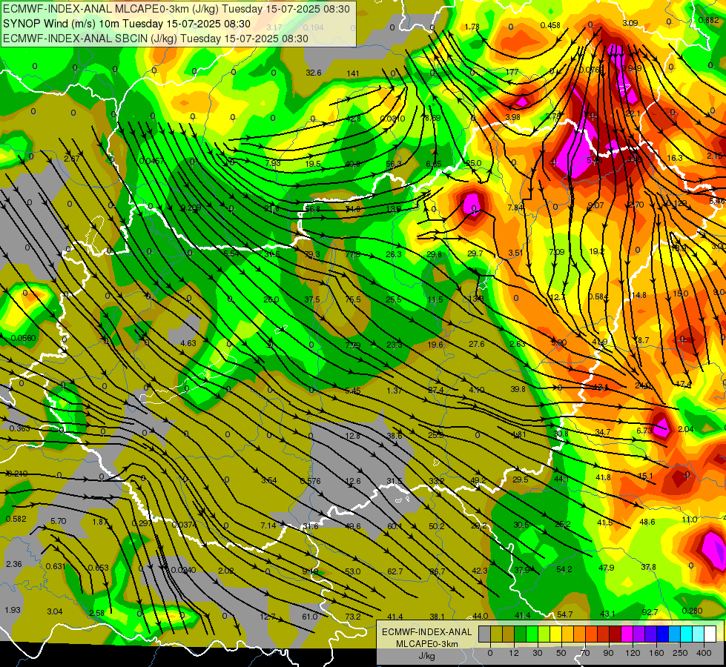The width and height of the screenshot is (726, 667).
Task: Click the map value '79.3'
Action: (312, 254)
